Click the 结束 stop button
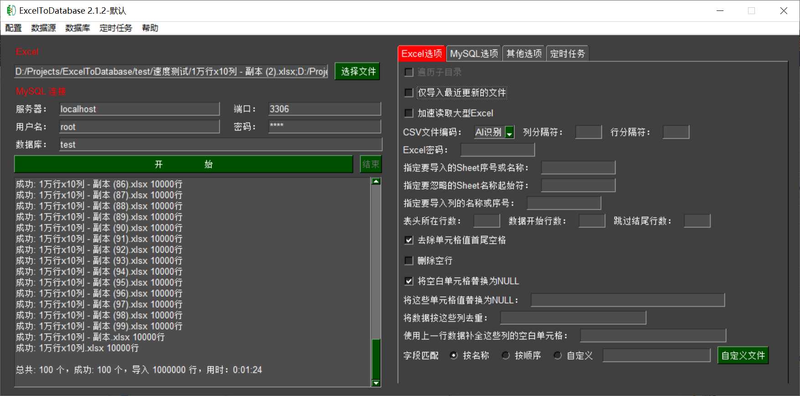The width and height of the screenshot is (800, 396). click(370, 164)
